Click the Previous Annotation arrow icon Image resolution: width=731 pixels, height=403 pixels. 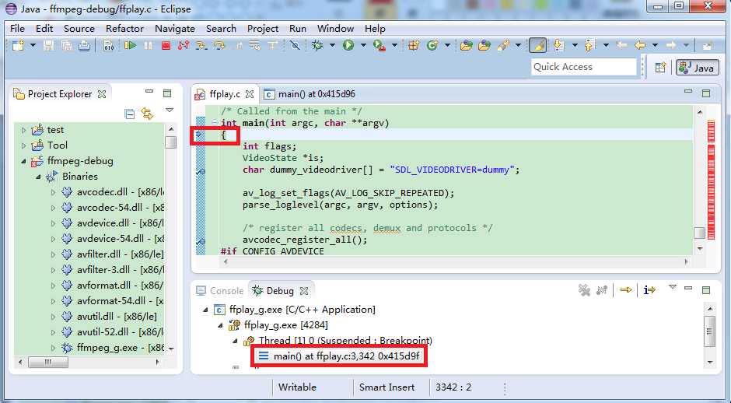point(589,45)
